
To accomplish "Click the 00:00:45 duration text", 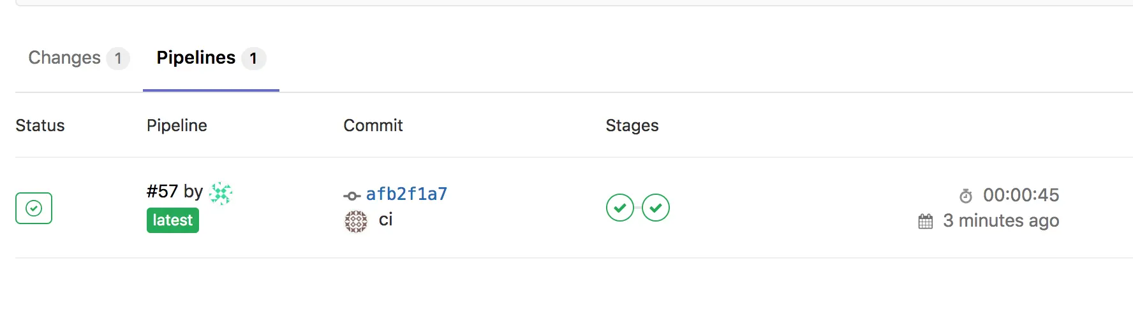I will [1021, 195].
